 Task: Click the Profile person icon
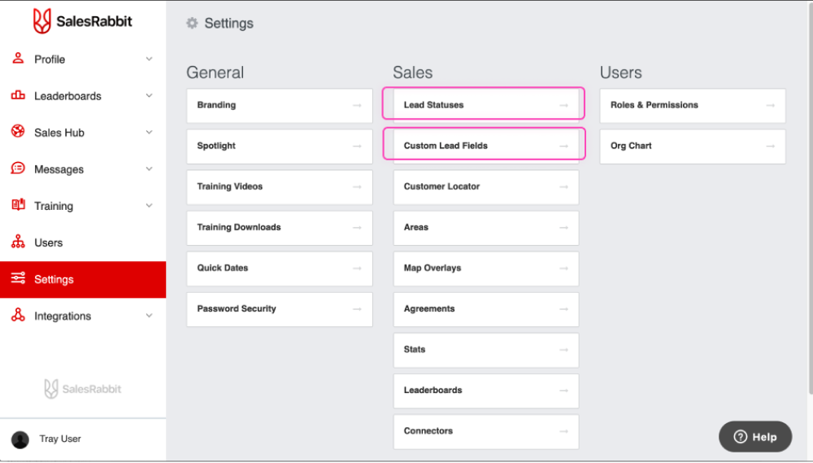[18, 59]
